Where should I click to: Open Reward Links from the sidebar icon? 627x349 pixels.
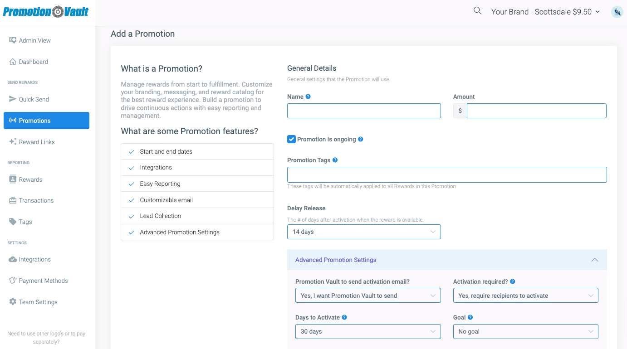(x=12, y=141)
